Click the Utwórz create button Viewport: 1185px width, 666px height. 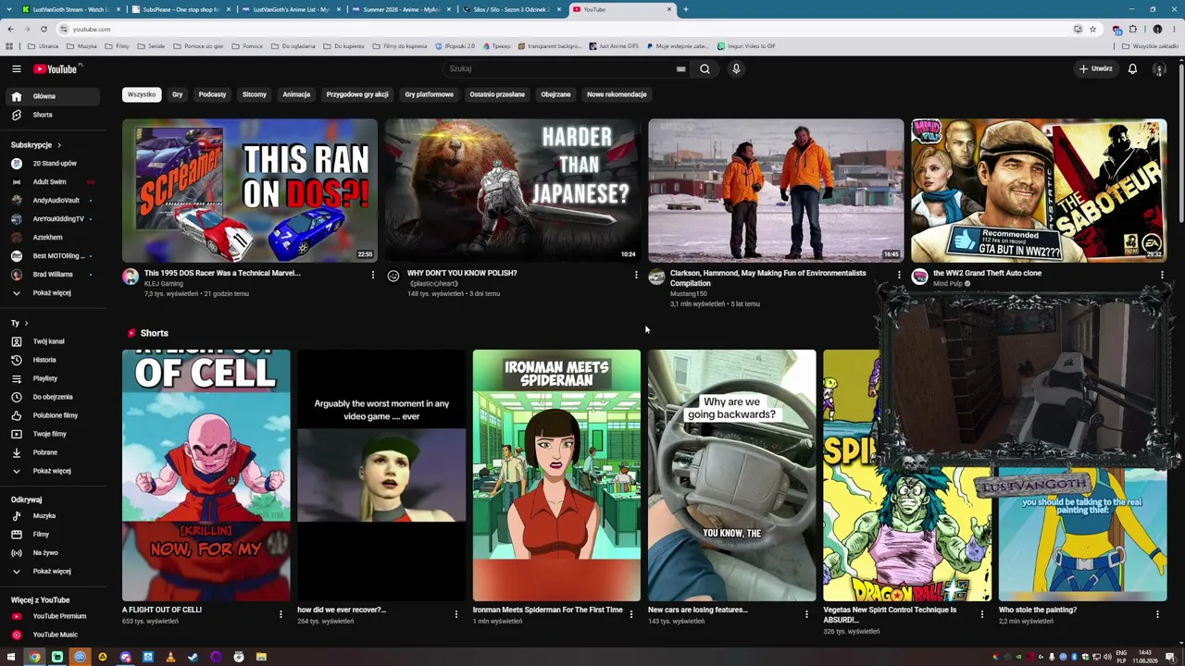1095,68
